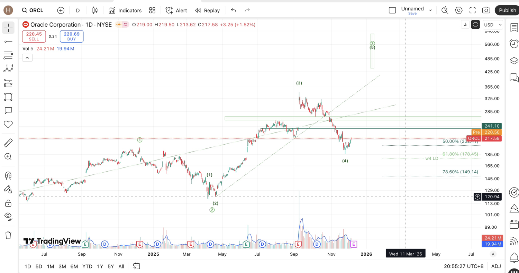The width and height of the screenshot is (519, 273).
Task: Toggle hide all drawings eye icon
Action: coord(8,216)
